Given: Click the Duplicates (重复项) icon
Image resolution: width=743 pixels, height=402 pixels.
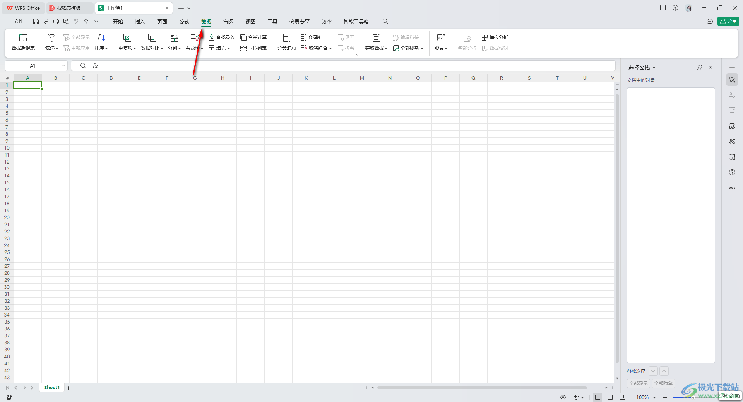Looking at the screenshot, I should pyautogui.click(x=127, y=38).
